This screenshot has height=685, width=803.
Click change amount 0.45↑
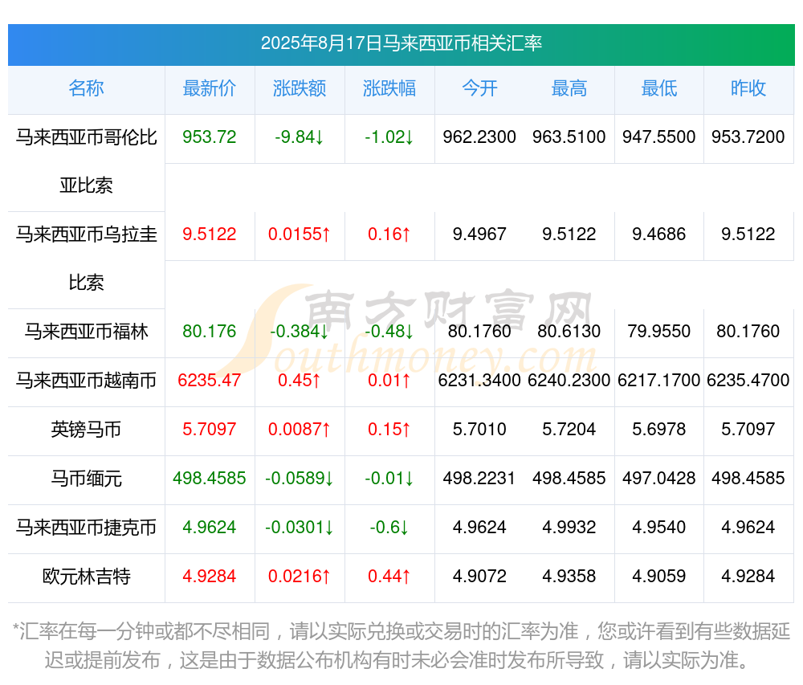pyautogui.click(x=300, y=381)
